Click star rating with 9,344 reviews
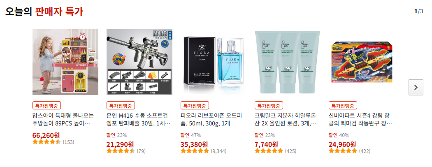Screen dimensions: 432x167 tap(203, 151)
